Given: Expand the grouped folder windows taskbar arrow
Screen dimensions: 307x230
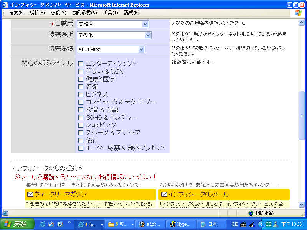Looking at the screenshot, I should 132,225.
